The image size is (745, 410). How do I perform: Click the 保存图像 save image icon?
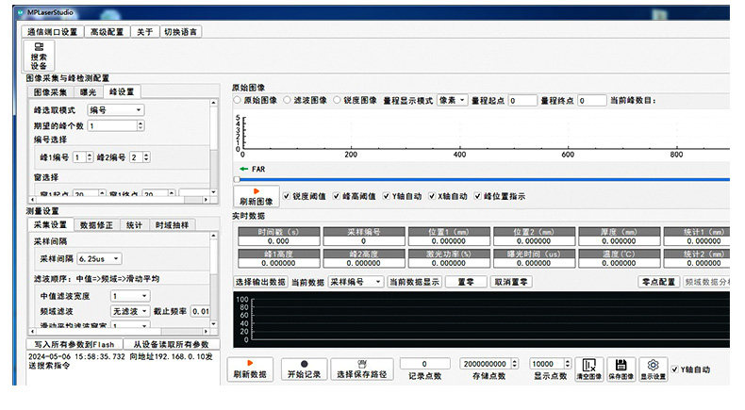[x=621, y=369]
